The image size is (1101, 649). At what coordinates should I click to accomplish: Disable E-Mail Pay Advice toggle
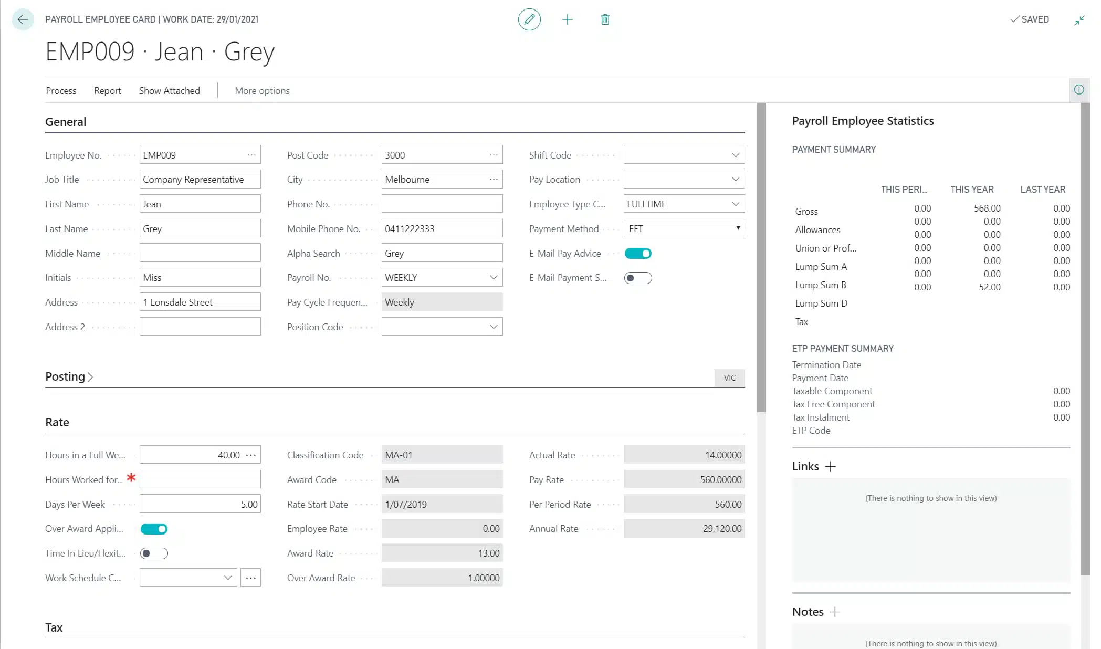pyautogui.click(x=638, y=254)
